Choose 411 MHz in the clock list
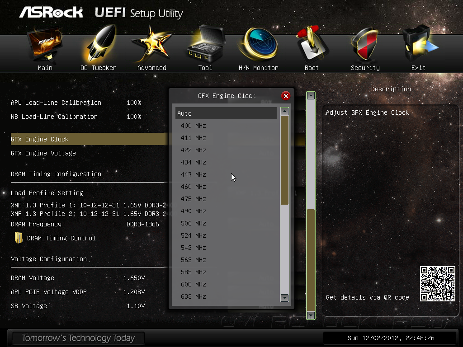The height and width of the screenshot is (347, 463). (226, 138)
